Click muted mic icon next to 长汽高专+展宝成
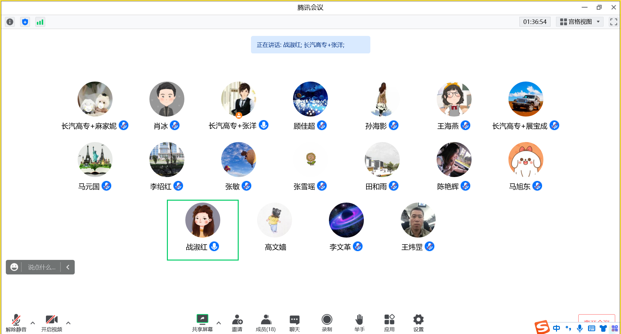Screen dimensions: 621x334 pos(554,125)
